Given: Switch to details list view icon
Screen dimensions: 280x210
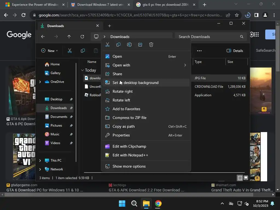Looking at the screenshot, I should pos(240,178).
